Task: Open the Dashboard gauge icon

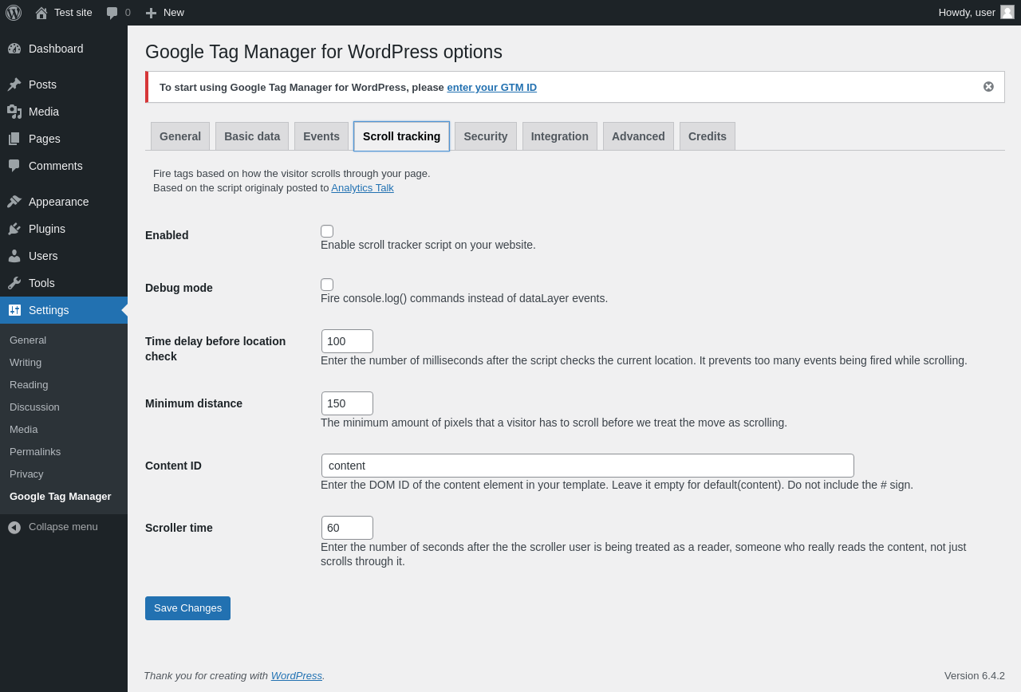Action: [14, 49]
